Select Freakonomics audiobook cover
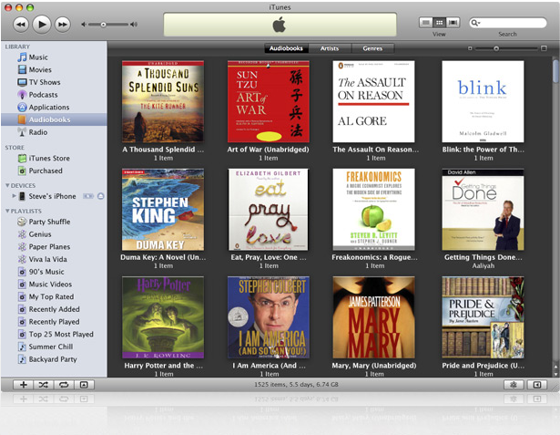560x435 pixels. [x=373, y=210]
